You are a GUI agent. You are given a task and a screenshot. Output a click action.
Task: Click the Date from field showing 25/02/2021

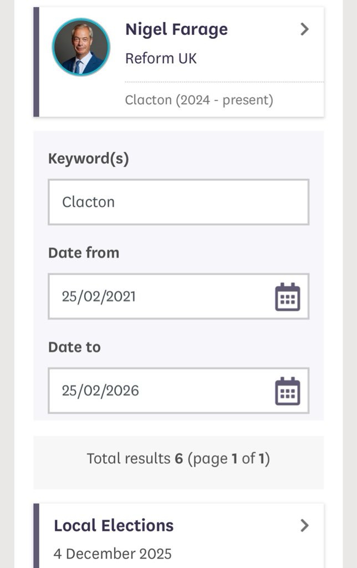pos(161,297)
